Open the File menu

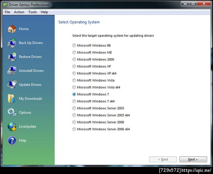(x=7, y=12)
